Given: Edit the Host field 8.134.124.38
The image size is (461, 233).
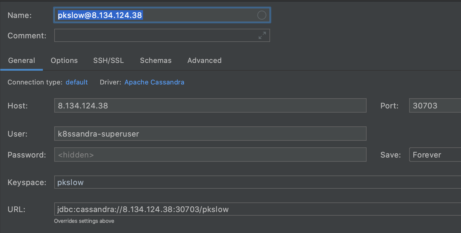Looking at the screenshot, I should click(x=210, y=105).
